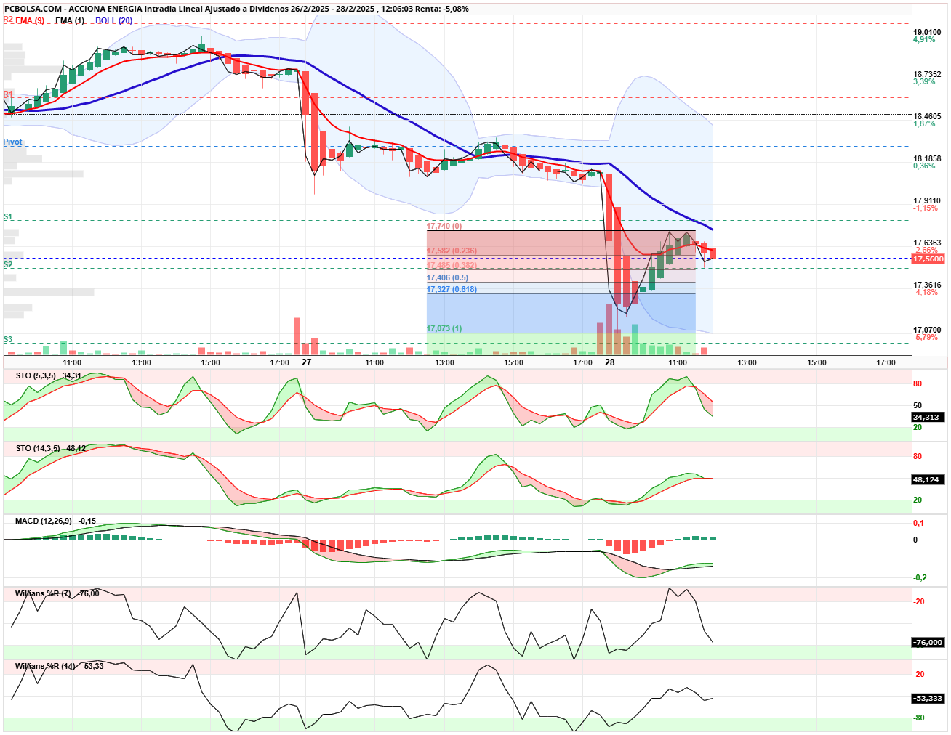Click the PCBOLSA.COM chart title

pyautogui.click(x=33, y=9)
